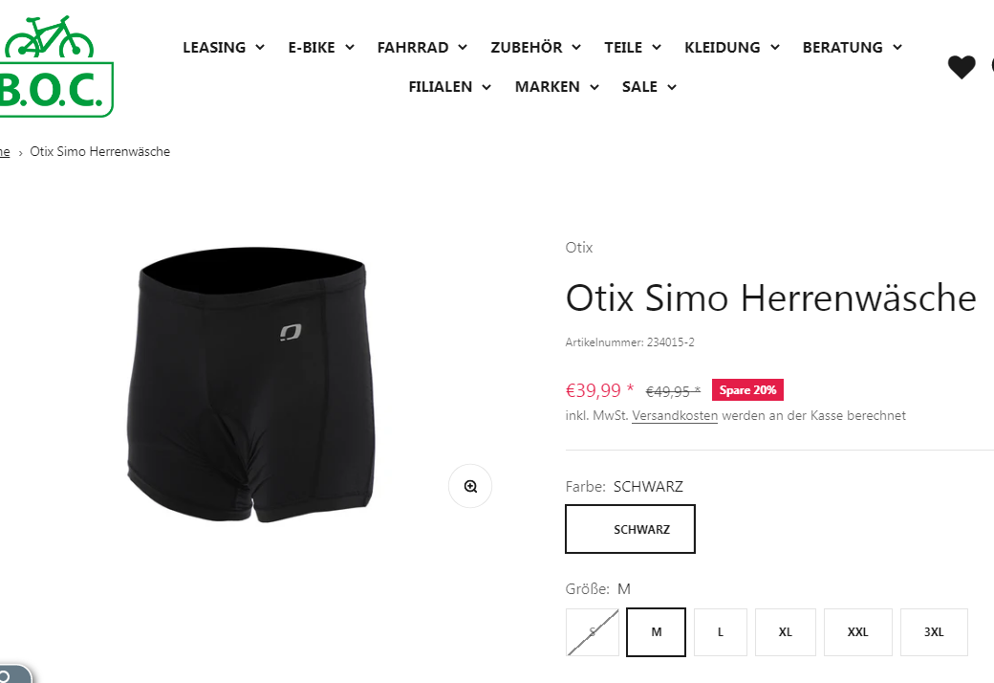Click the magnifier zoom button on product image

470,486
